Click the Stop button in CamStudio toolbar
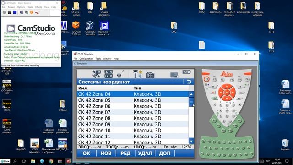The height and width of the screenshot is (165, 293). pyautogui.click(x=15, y=12)
